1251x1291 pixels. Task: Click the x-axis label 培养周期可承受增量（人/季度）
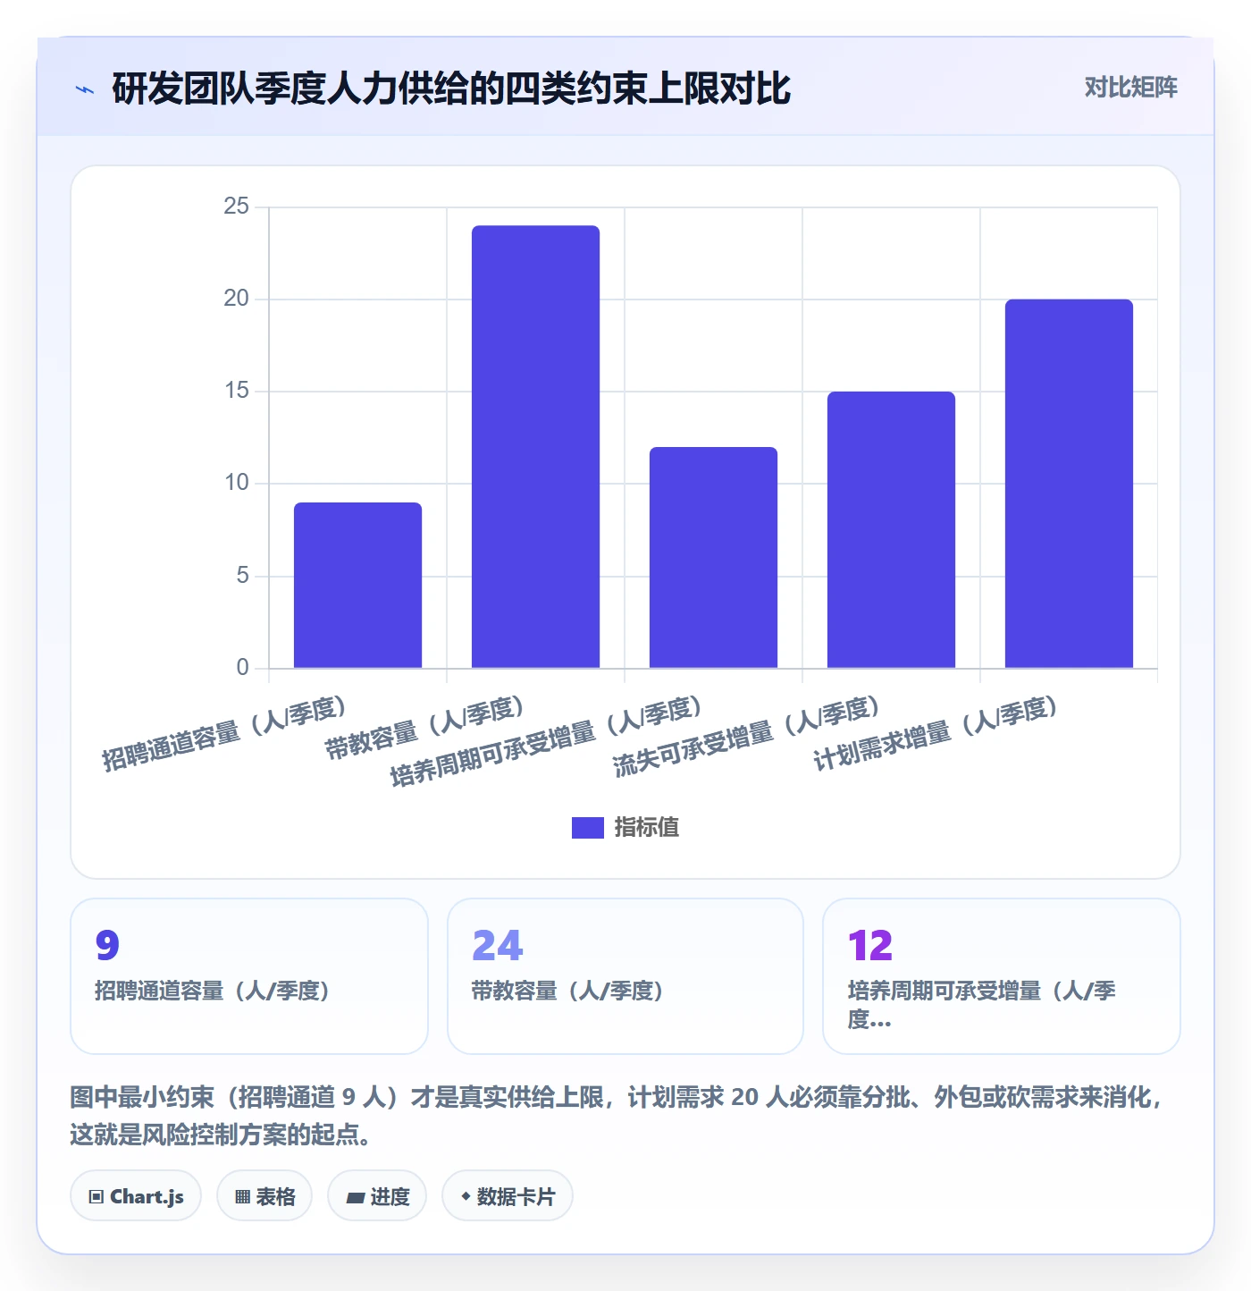point(547,741)
